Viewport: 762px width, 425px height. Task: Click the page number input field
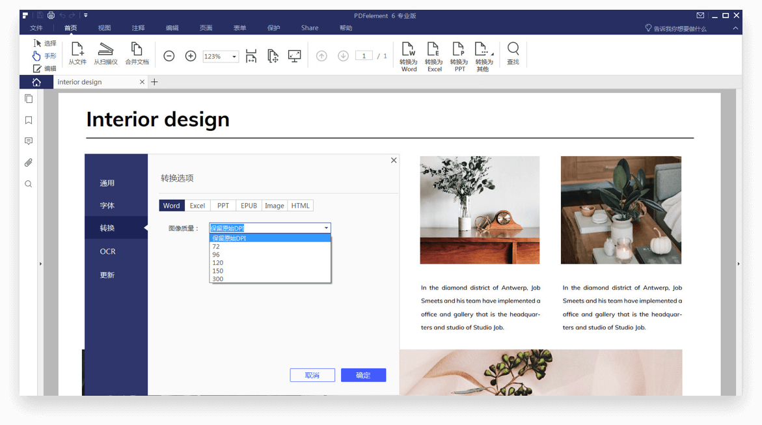click(364, 56)
